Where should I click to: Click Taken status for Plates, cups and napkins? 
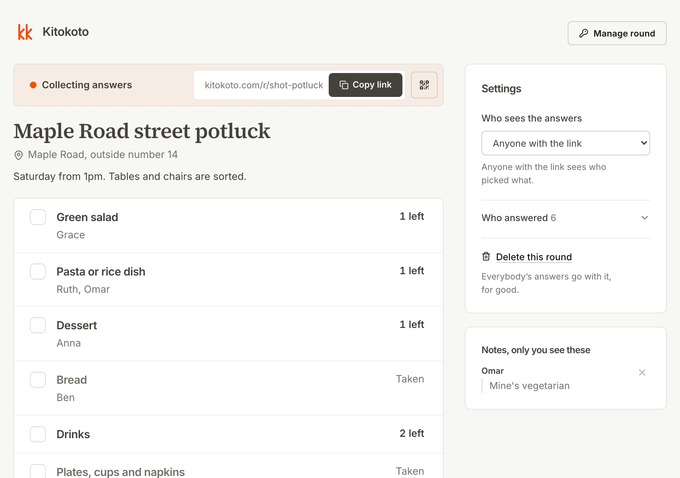(410, 471)
